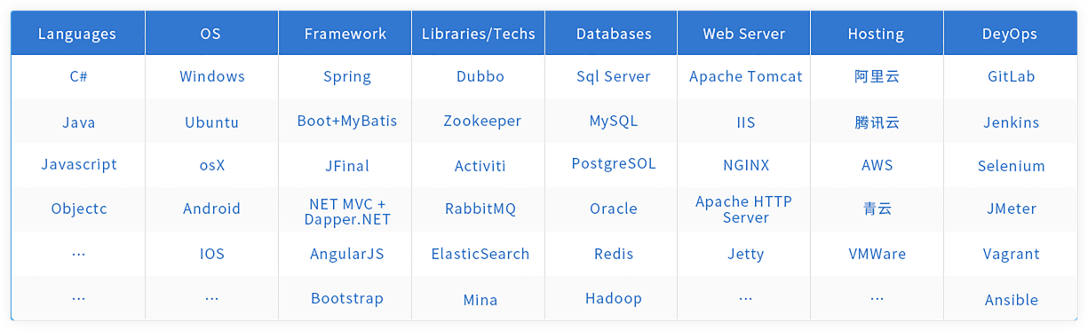Select the Databases column header
Screen dimensions: 1088x331
coord(614,34)
